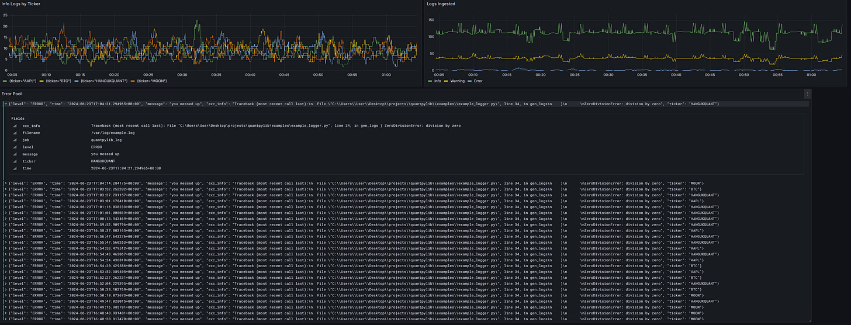Open color picker for the AAPL legend swatch
The height and width of the screenshot is (325, 851).
5,81
